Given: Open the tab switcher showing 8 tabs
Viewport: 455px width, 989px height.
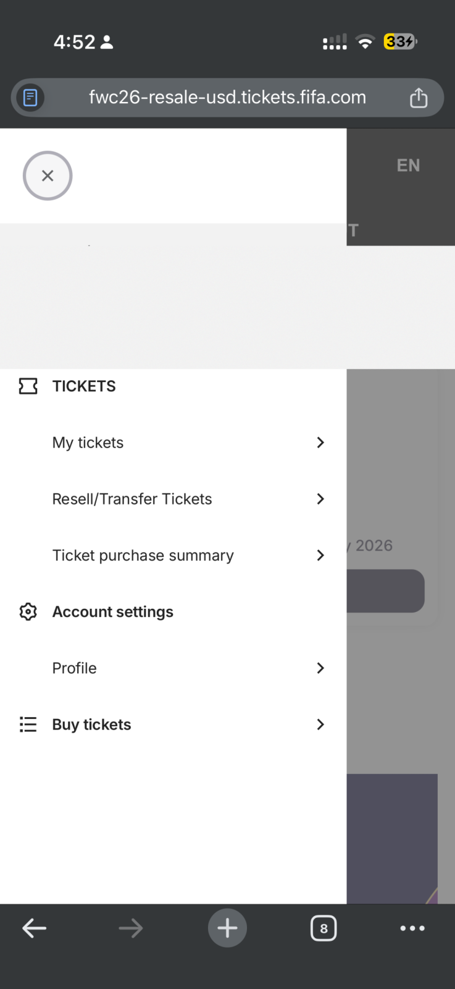Looking at the screenshot, I should tap(324, 928).
